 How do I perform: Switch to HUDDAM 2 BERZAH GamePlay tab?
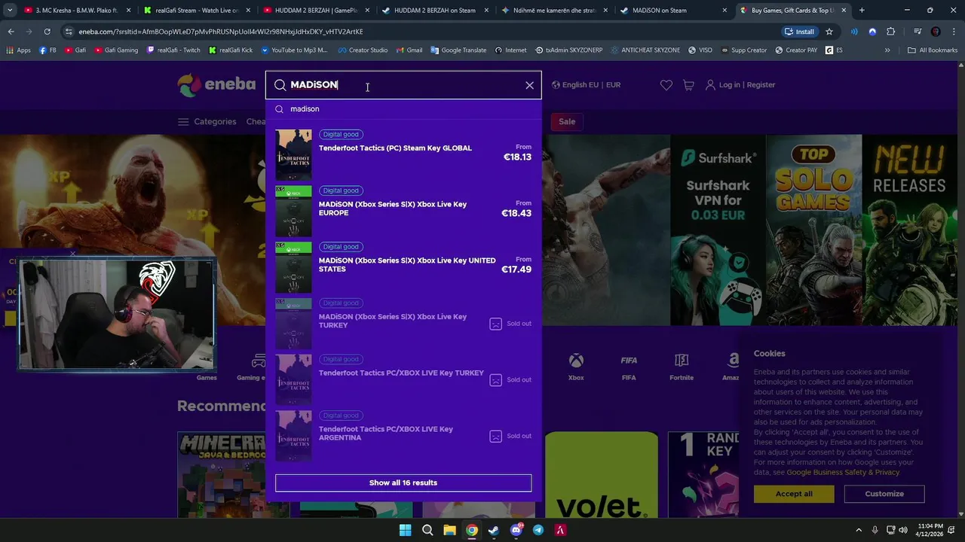coord(315,11)
